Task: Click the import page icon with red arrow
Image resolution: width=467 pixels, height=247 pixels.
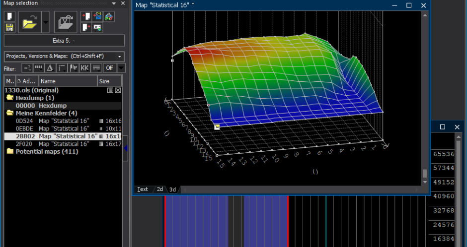Action: pos(86,16)
